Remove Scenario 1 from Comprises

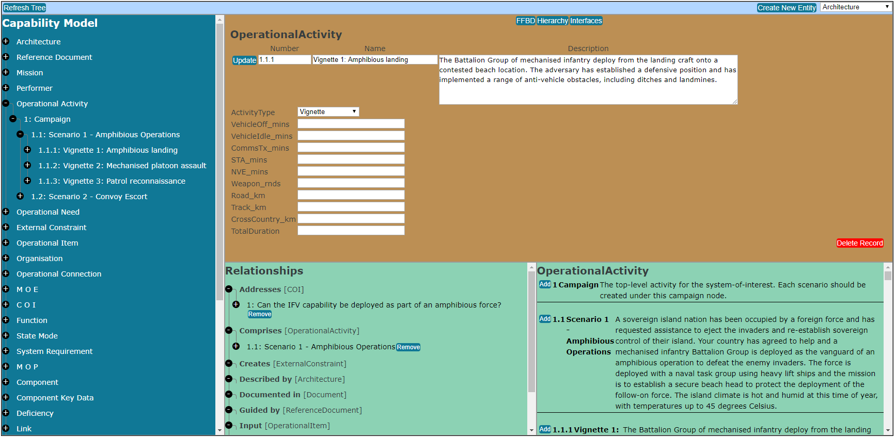408,347
